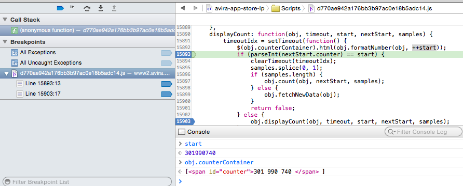Click the JS file icon in path bar
Image resolution: width=463 pixels, height=186 pixels.
pyautogui.click(x=311, y=8)
